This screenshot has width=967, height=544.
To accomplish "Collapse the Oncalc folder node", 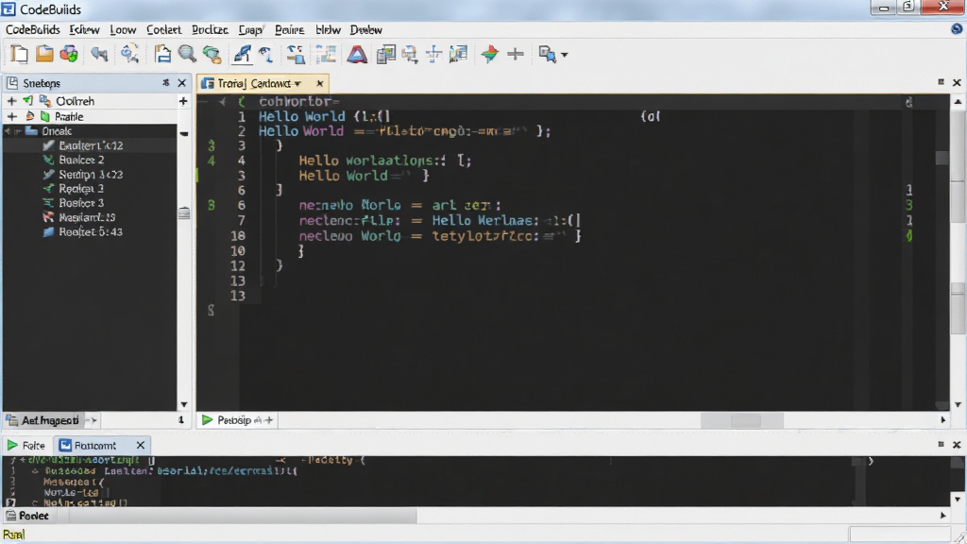I will (8, 130).
